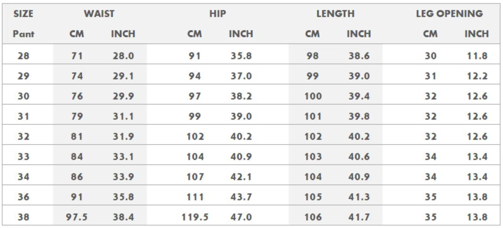Screen dimensions: 503x228
Task: Click the 97.5 waist CM value
Action: (x=77, y=217)
